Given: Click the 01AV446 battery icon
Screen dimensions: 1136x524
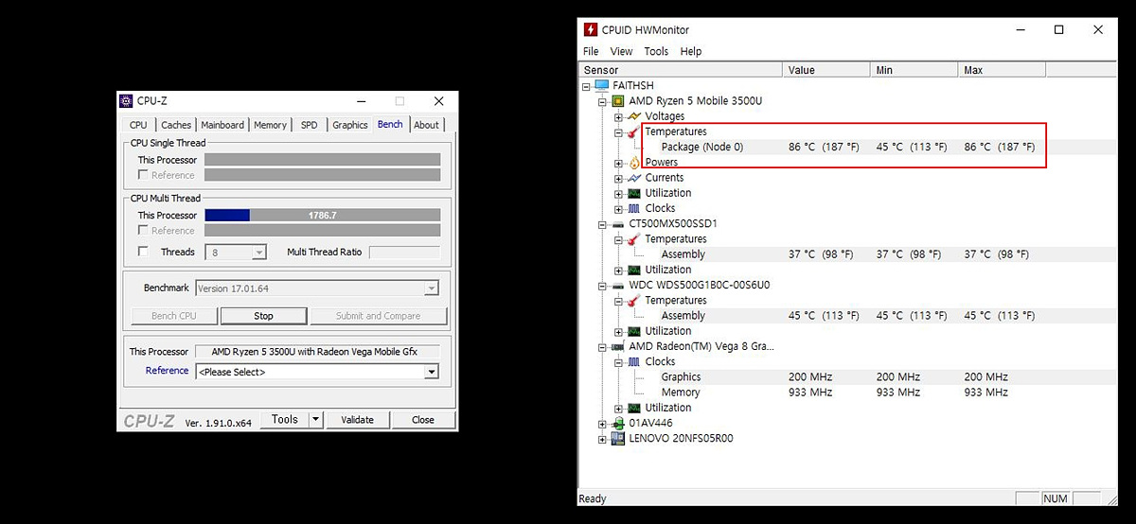Looking at the screenshot, I should pos(618,423).
